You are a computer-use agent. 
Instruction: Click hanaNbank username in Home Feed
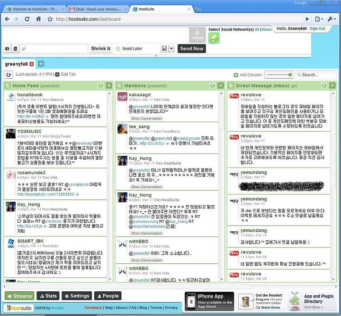pyautogui.click(x=30, y=95)
